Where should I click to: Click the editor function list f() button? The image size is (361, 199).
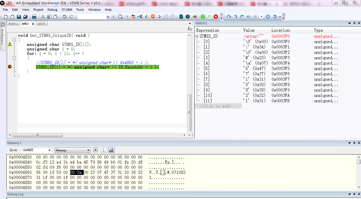pos(190,29)
